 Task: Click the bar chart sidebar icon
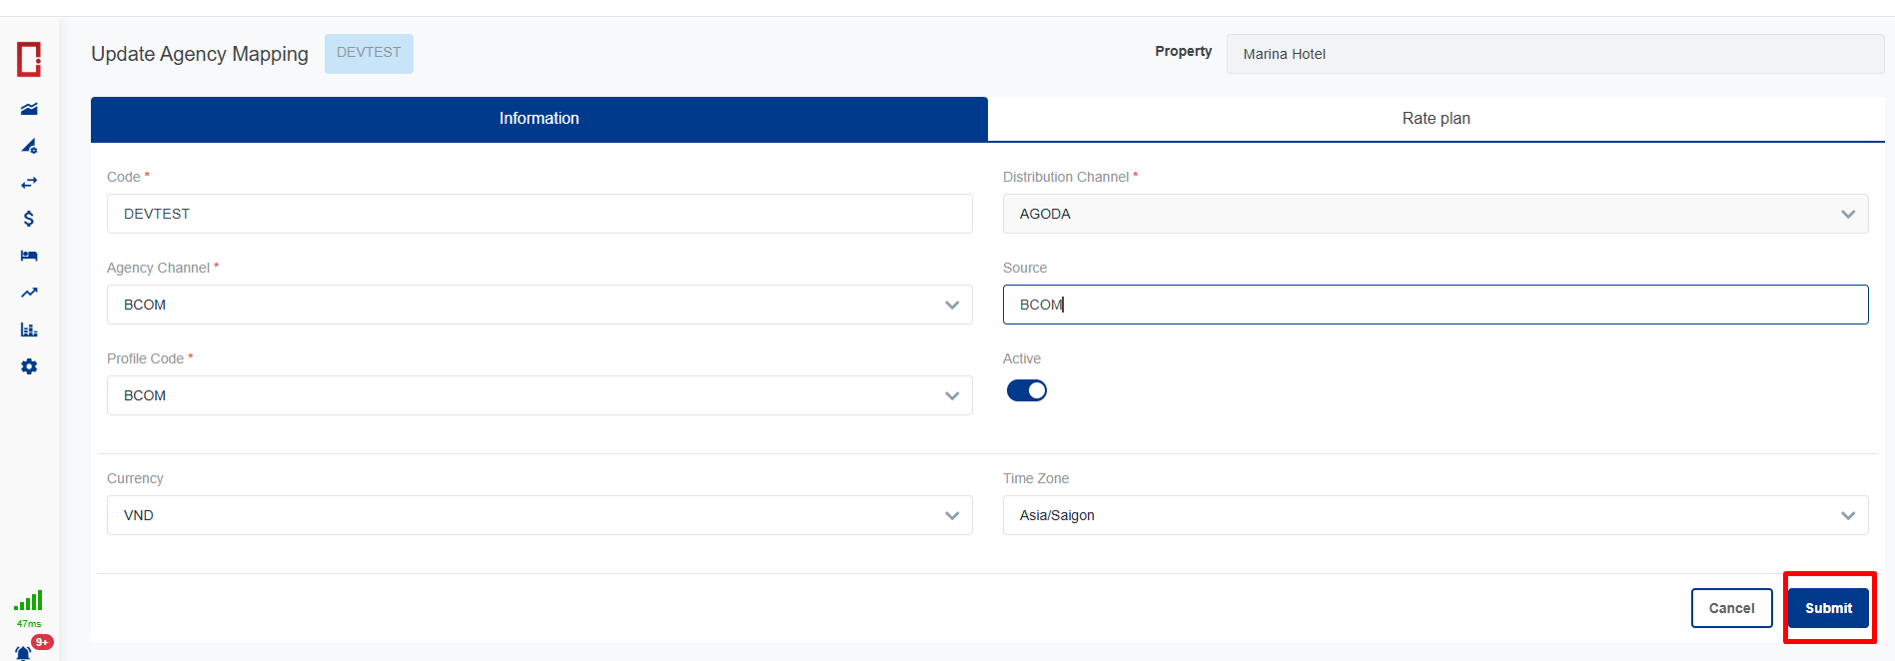point(29,330)
